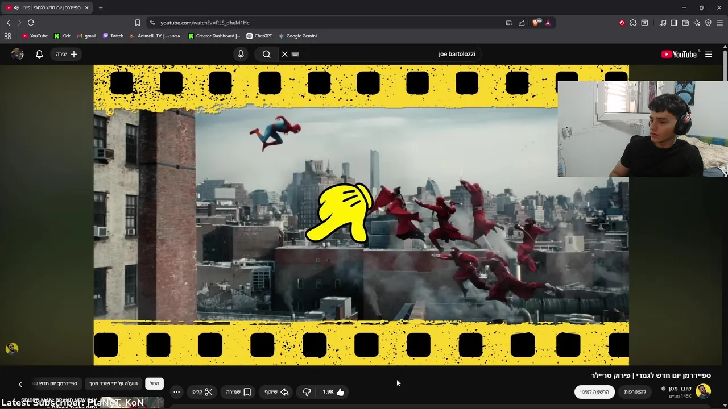
Task: Select the YouTube video browser tab
Action: [x=47, y=7]
